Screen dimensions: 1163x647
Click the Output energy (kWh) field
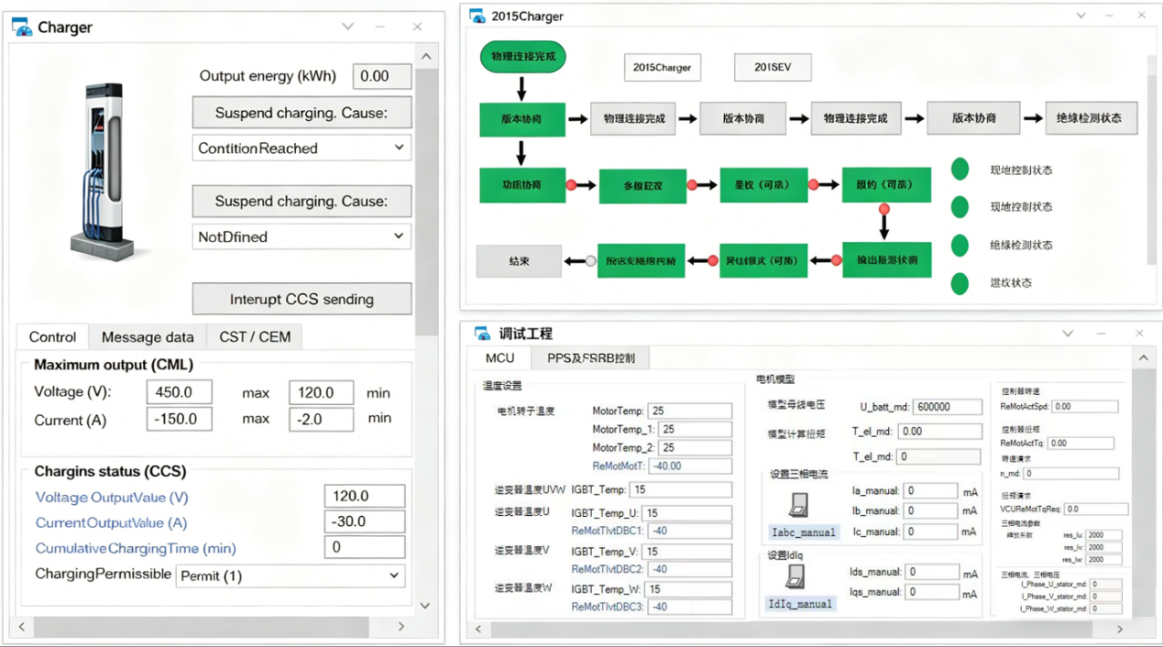click(382, 76)
